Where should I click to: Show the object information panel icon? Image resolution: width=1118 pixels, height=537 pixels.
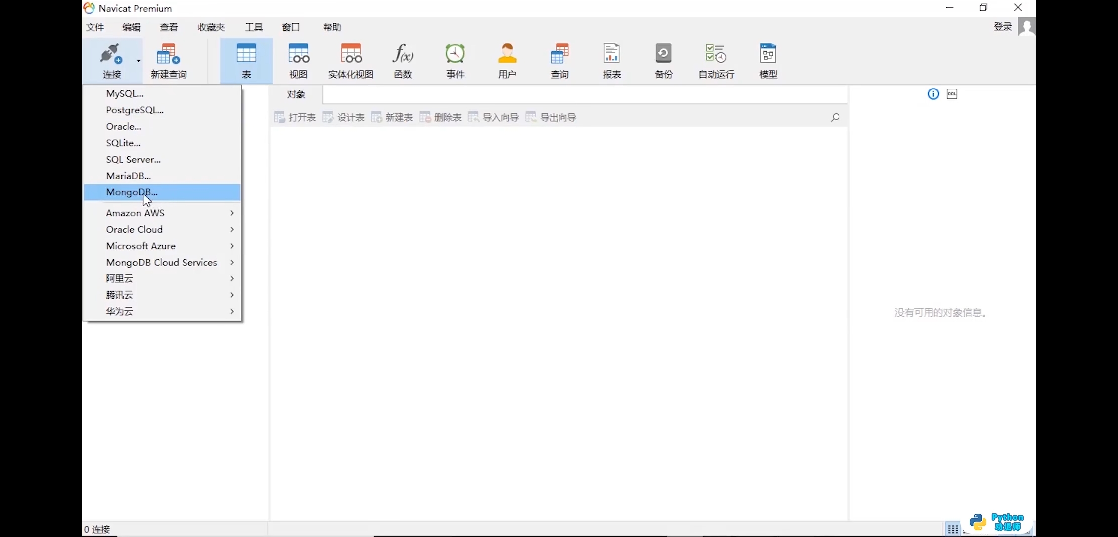(933, 94)
